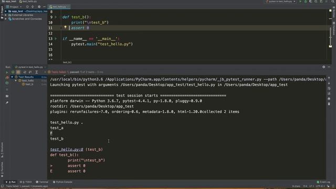
Task: Run with coverage from the top toolbar
Action: coord(310,2)
